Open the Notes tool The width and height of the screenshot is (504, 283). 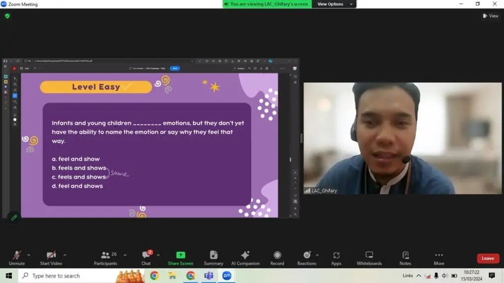[x=405, y=257]
